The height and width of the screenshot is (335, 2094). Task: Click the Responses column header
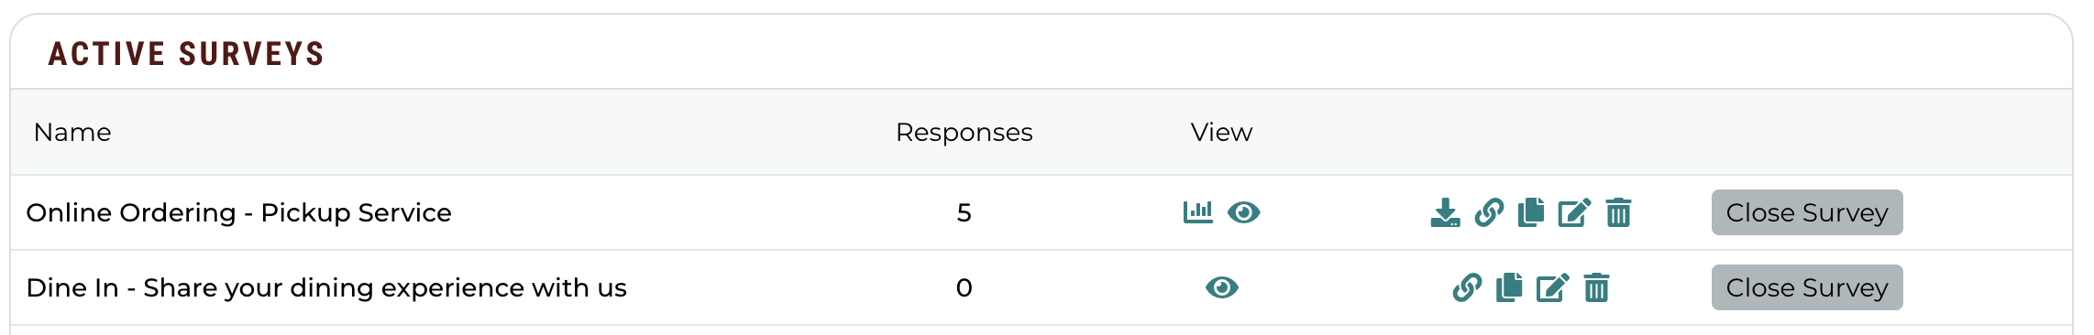964,132
